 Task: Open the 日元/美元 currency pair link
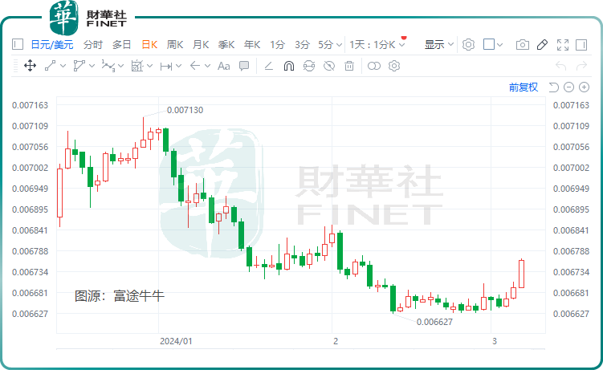click(x=52, y=45)
